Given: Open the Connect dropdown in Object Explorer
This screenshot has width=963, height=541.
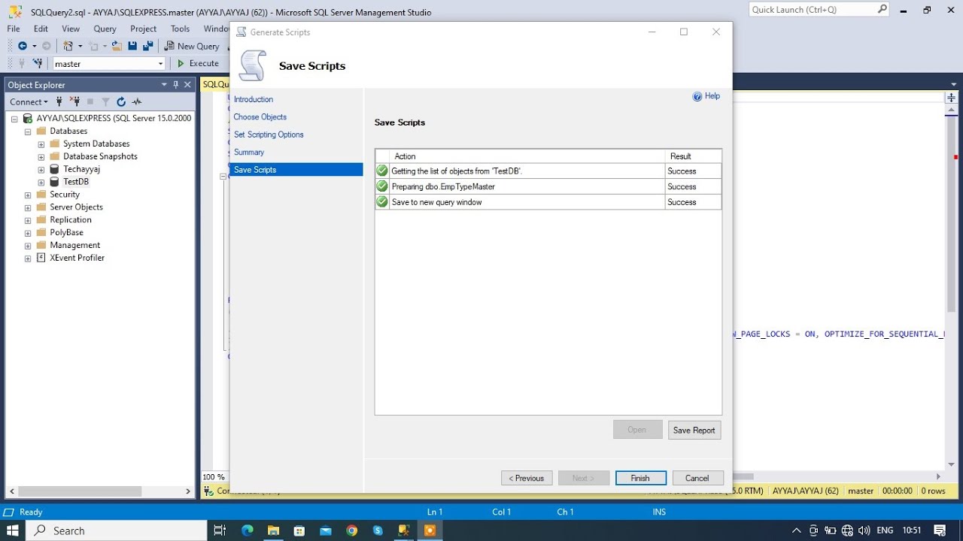Looking at the screenshot, I should point(29,101).
